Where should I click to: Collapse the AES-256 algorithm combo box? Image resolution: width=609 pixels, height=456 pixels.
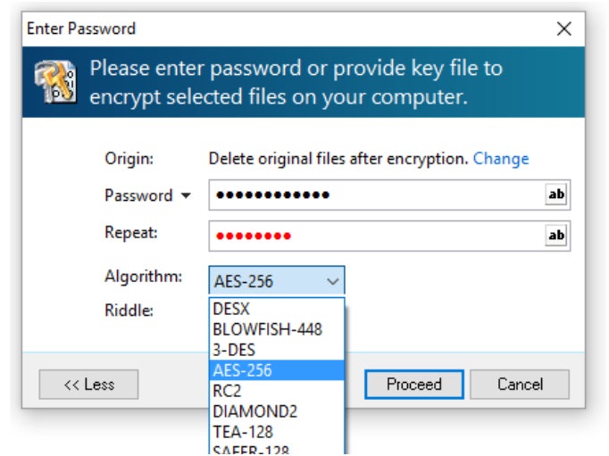(277, 280)
